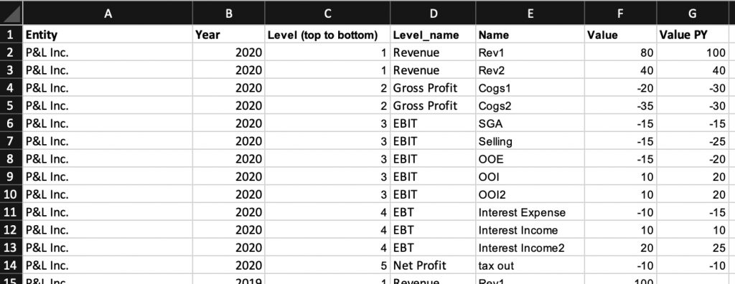This screenshot has width=735, height=284.
Task: Select row 14 header
Action: point(11,266)
